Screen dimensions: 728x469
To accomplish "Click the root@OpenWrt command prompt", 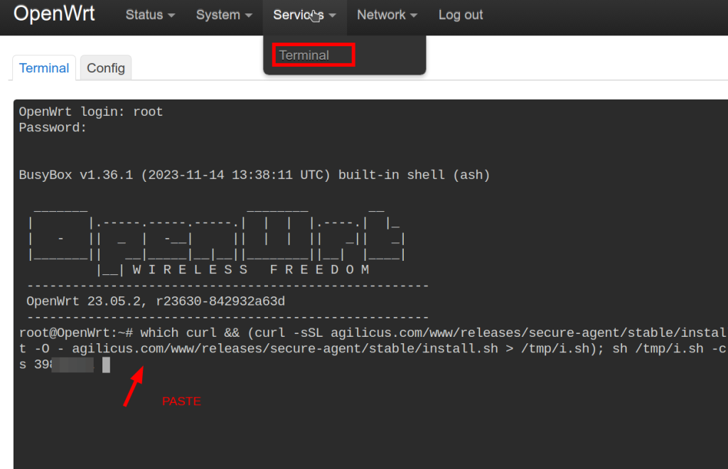I will click(76, 333).
